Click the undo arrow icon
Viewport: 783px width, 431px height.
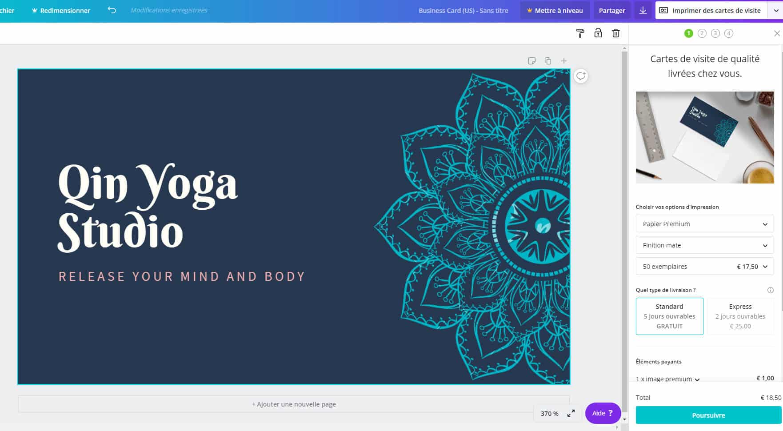pyautogui.click(x=112, y=10)
